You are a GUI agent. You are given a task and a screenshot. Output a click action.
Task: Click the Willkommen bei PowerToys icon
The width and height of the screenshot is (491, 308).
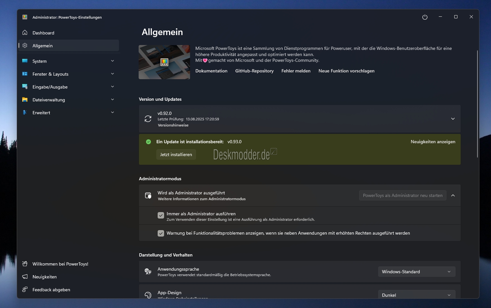[x=25, y=264]
